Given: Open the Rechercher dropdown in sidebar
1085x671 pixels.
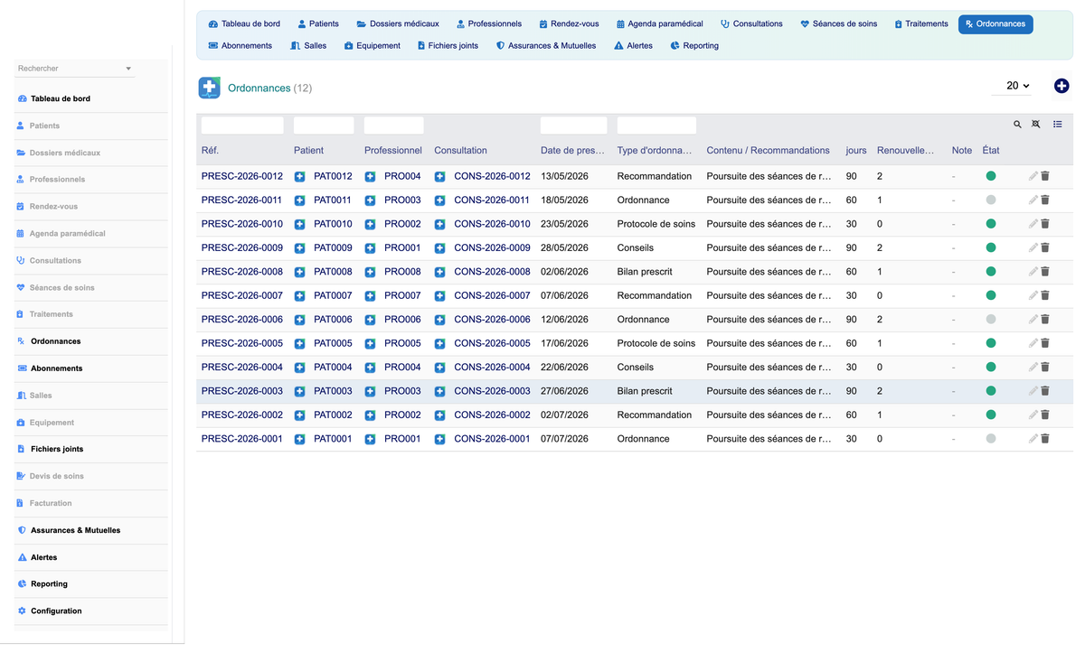Looking at the screenshot, I should 75,69.
